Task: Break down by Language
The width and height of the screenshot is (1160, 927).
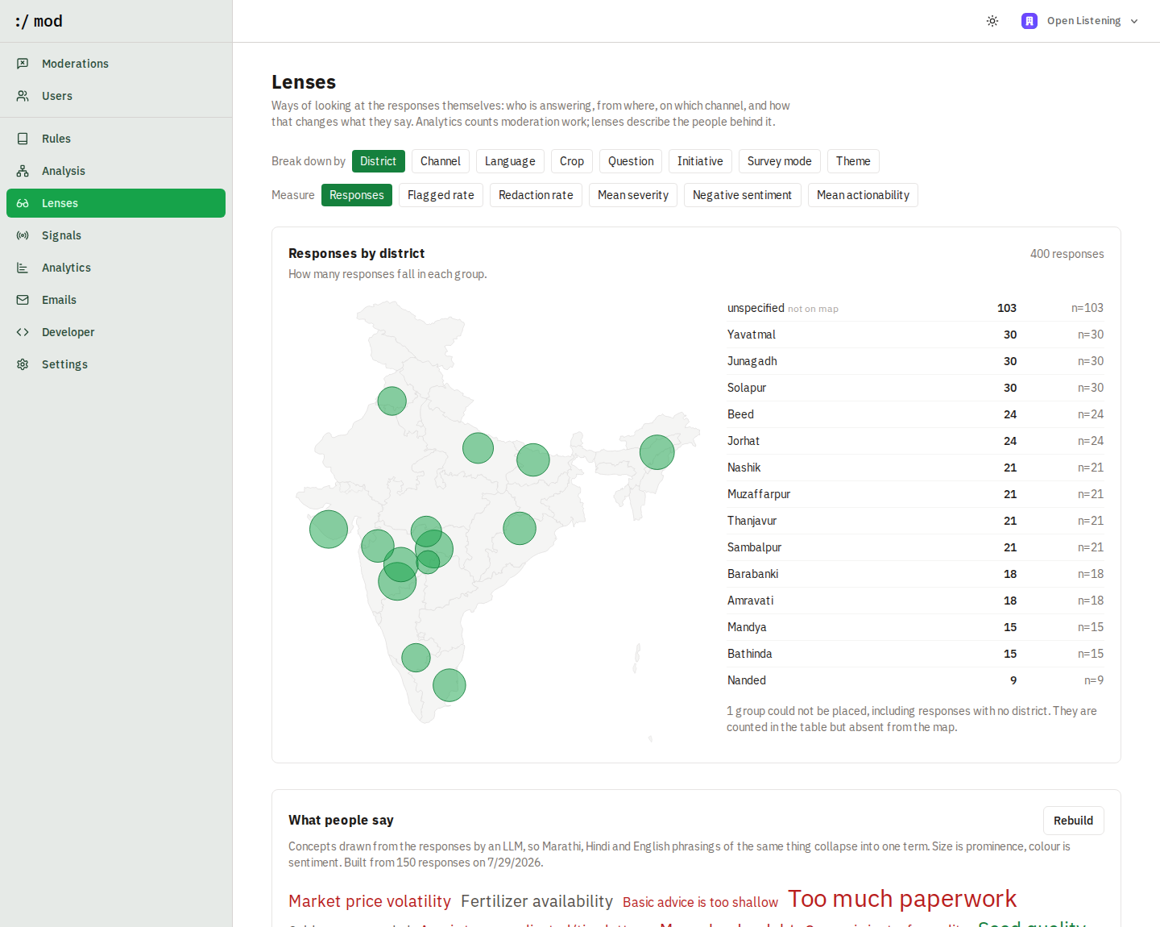Action: tap(510, 161)
